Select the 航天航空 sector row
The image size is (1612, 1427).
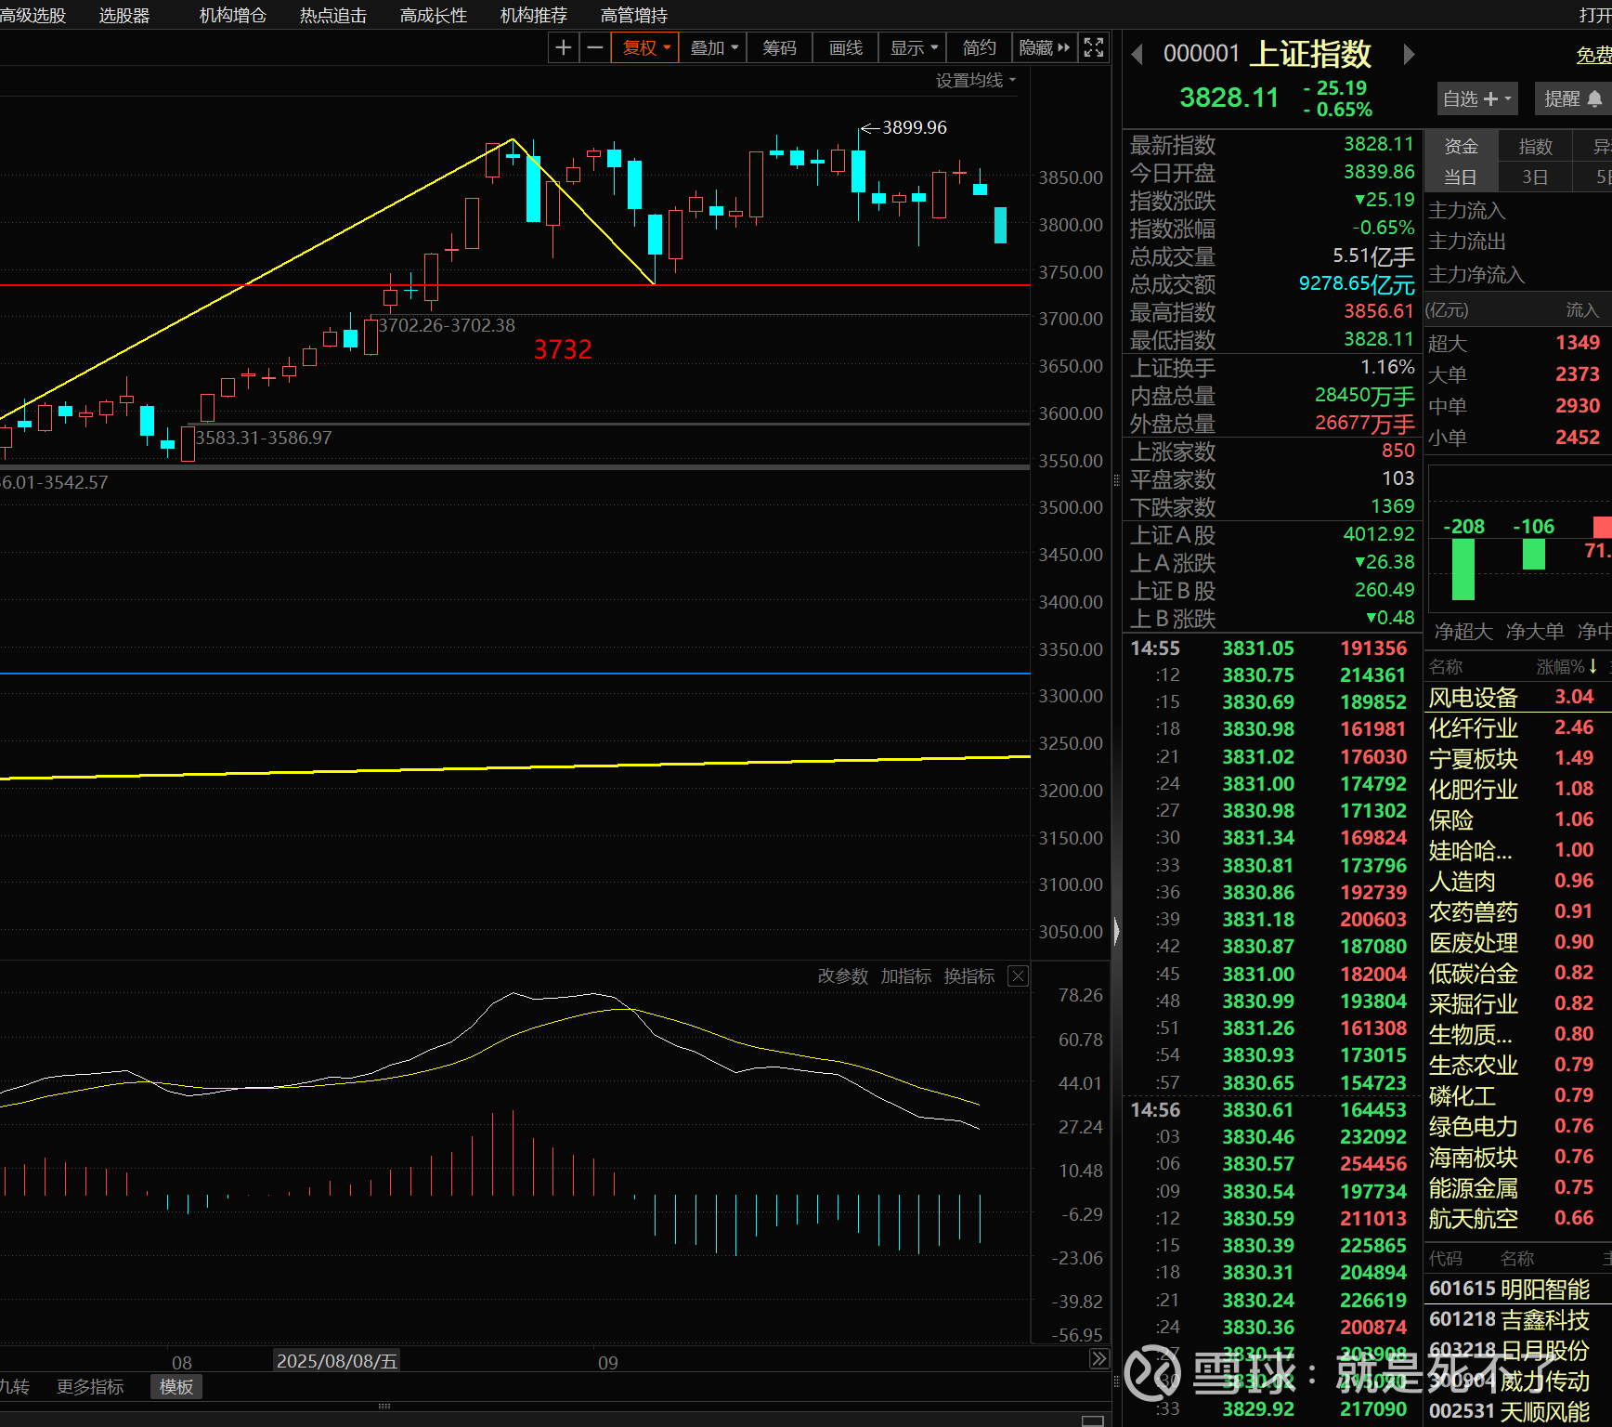[1517, 1218]
